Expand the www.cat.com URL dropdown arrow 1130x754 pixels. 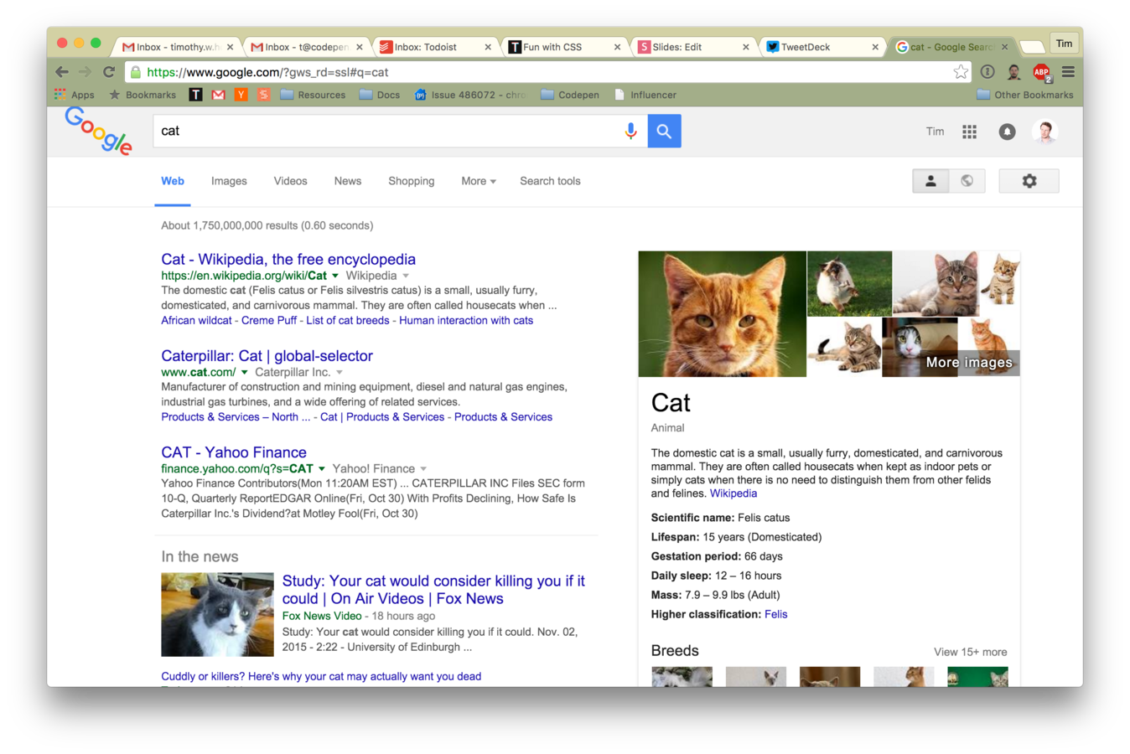(x=245, y=372)
